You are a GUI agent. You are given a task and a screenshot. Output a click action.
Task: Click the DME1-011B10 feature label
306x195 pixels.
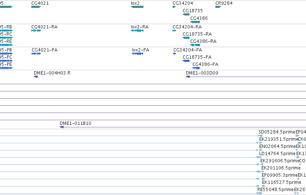pyautogui.click(x=75, y=123)
